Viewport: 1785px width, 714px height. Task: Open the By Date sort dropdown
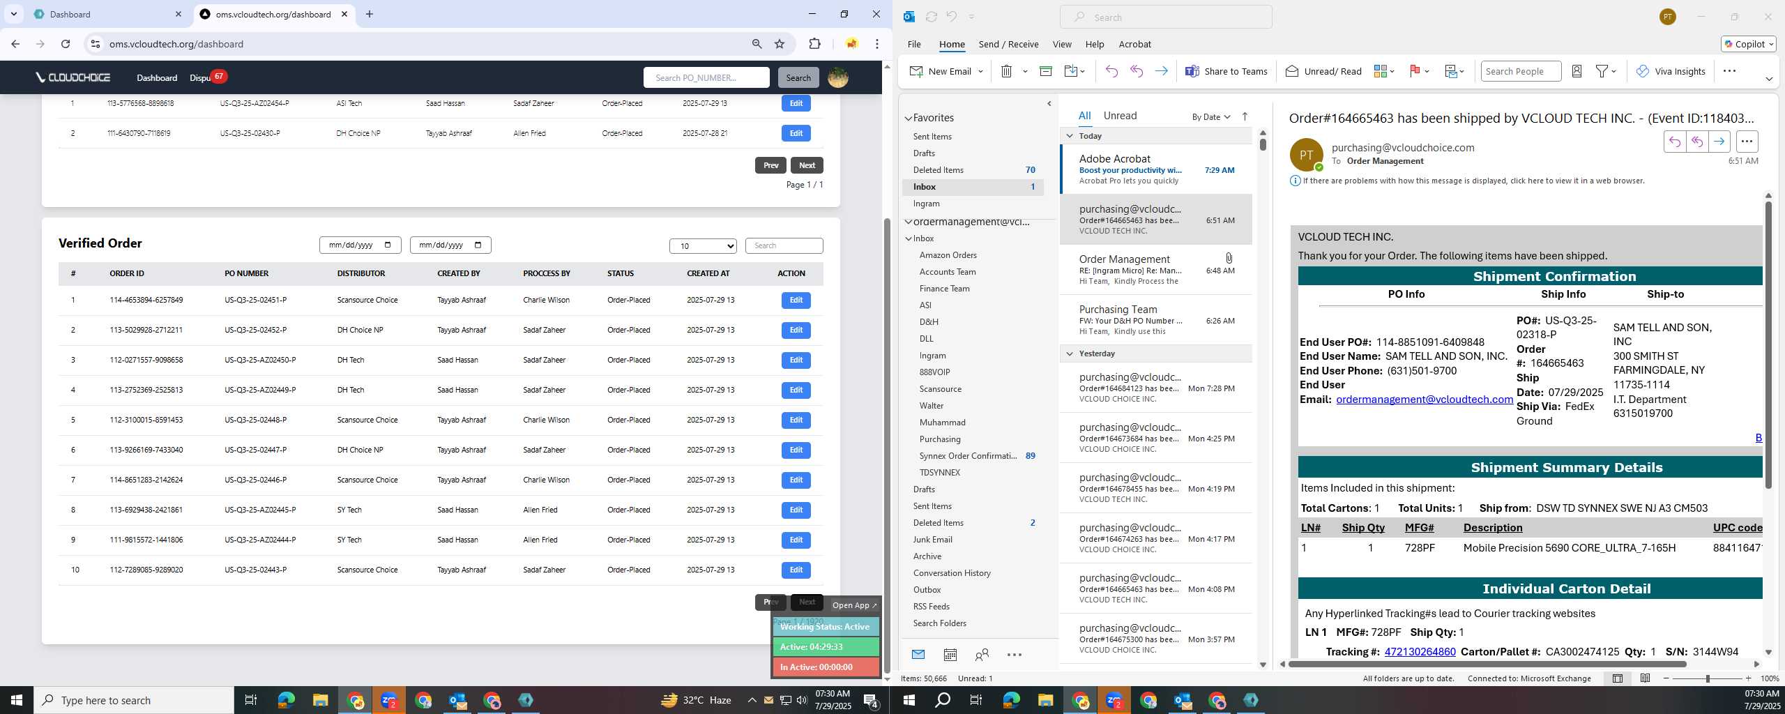tap(1210, 116)
